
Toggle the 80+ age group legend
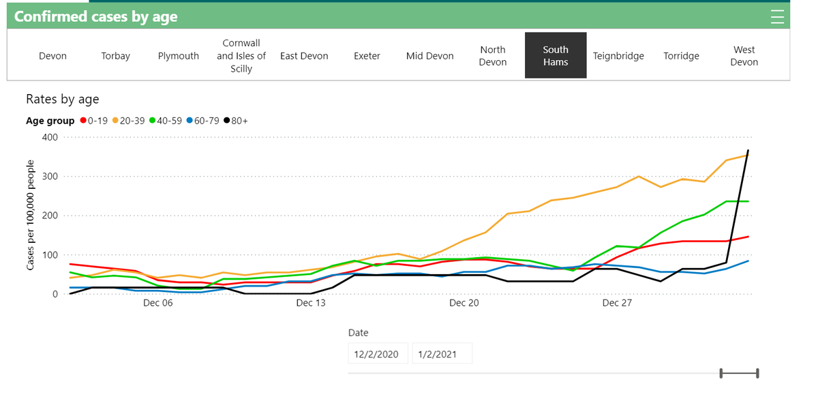(236, 121)
